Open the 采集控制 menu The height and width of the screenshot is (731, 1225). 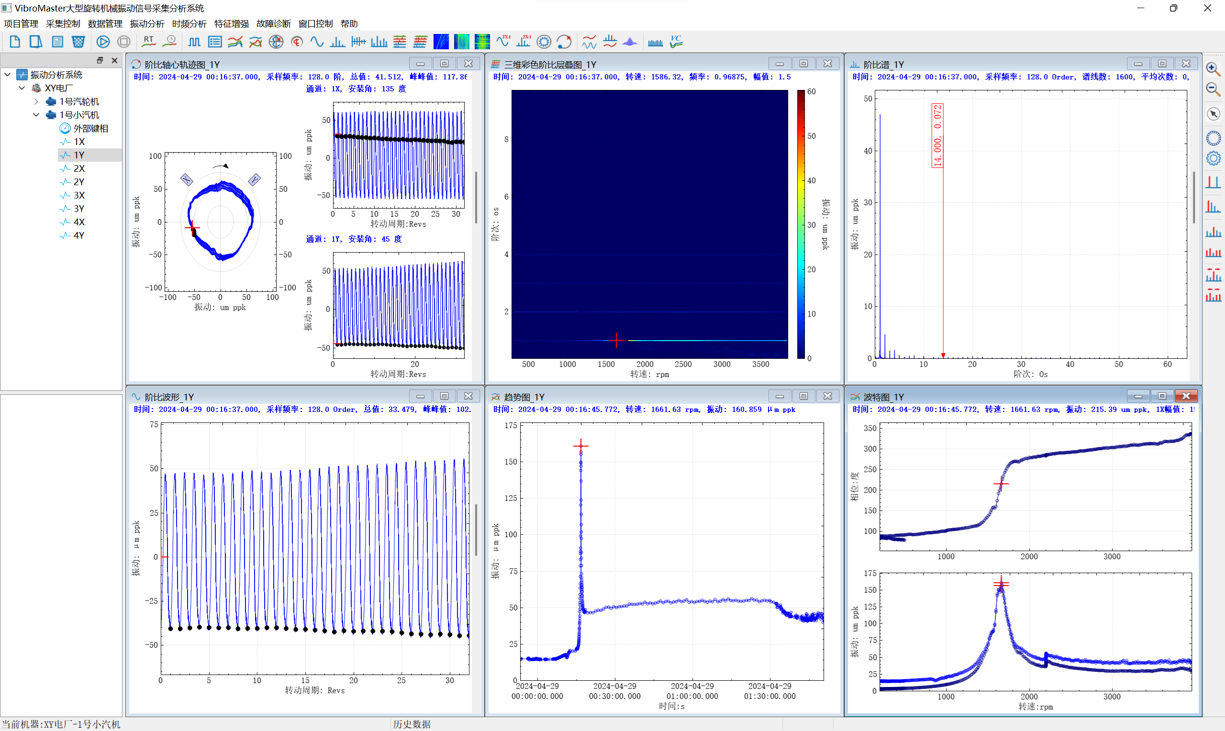point(63,23)
